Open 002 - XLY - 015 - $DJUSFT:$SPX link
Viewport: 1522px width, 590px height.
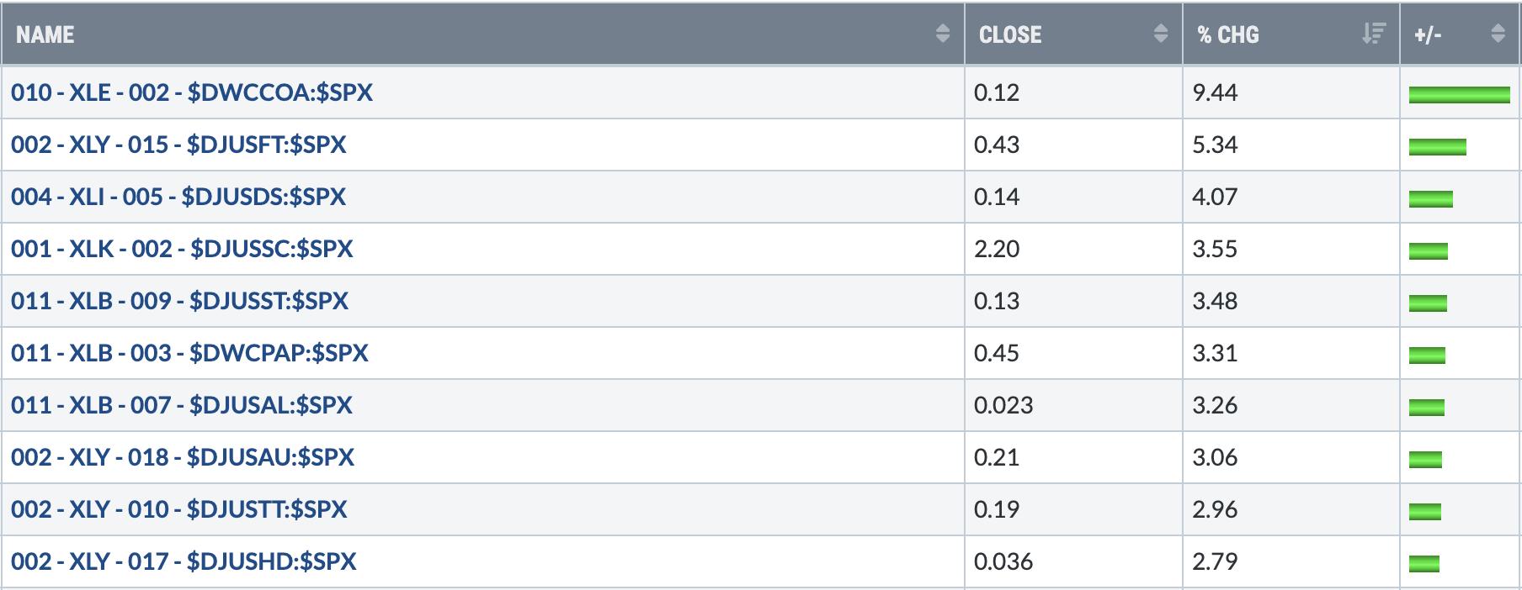coord(178,145)
